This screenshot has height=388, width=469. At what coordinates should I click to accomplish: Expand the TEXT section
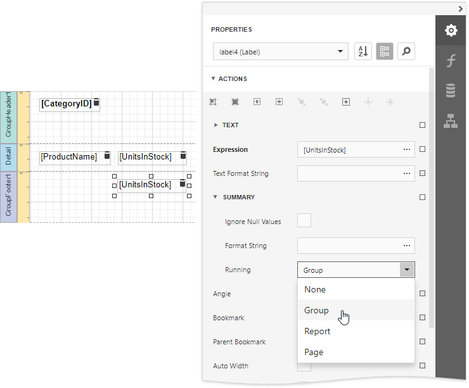(216, 125)
